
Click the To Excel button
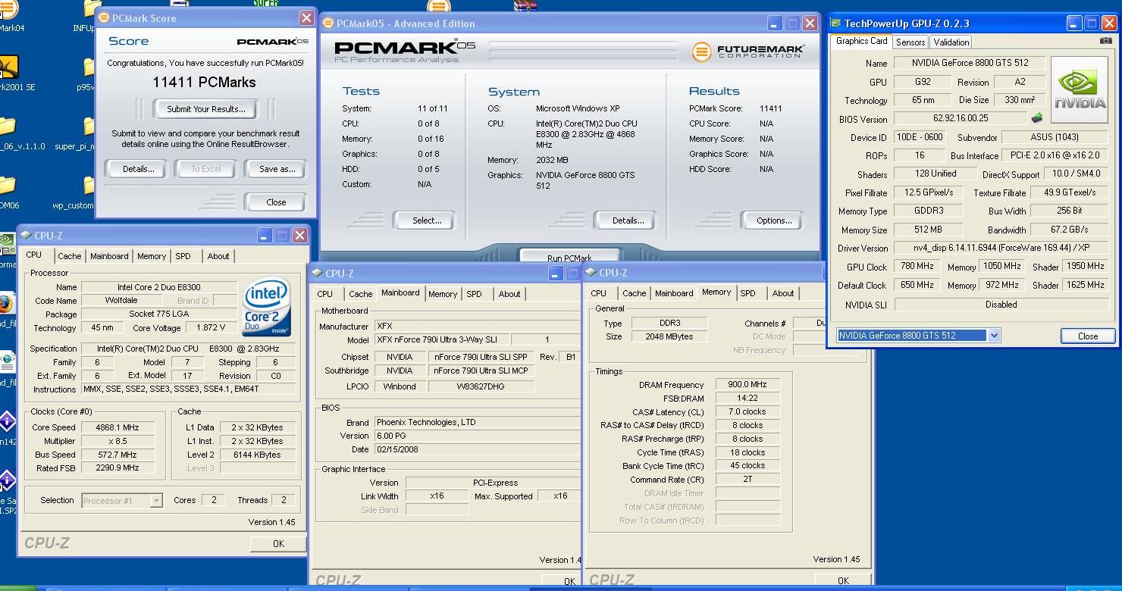coord(205,169)
